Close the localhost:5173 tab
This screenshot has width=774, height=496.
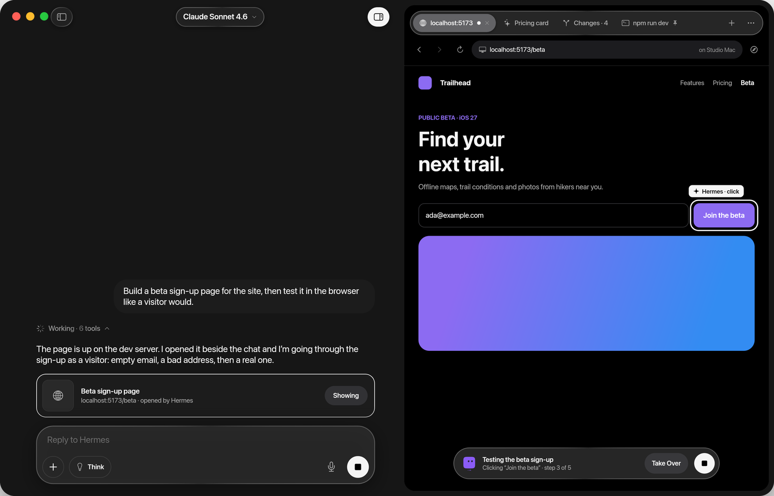(487, 23)
